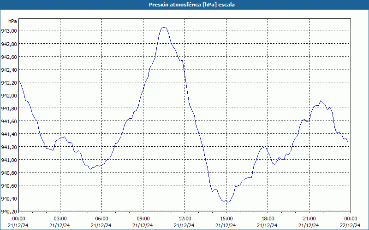Select the 940,80 y-axis value
This screenshot has height=230, width=369.
(9, 173)
